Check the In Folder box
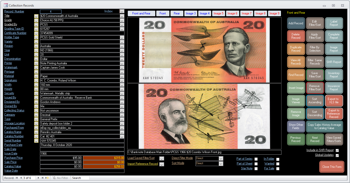This screenshot has width=350, height=183. [278, 159]
